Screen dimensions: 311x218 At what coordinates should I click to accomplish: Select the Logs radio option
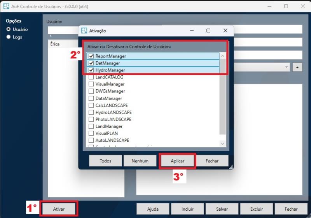pyautogui.click(x=9, y=37)
